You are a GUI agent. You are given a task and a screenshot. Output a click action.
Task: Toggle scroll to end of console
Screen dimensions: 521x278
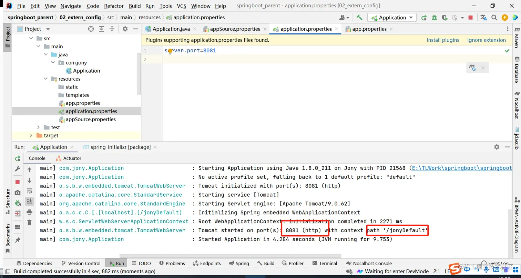tap(29, 201)
